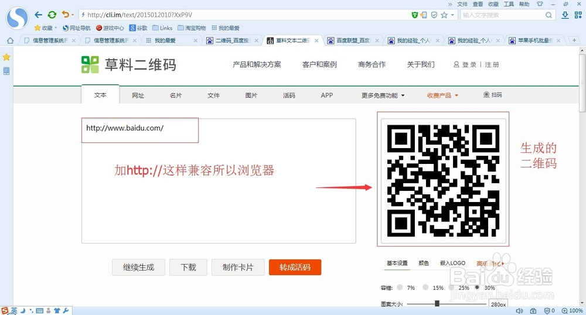Click the input method moon icon

pyautogui.click(x=23, y=310)
